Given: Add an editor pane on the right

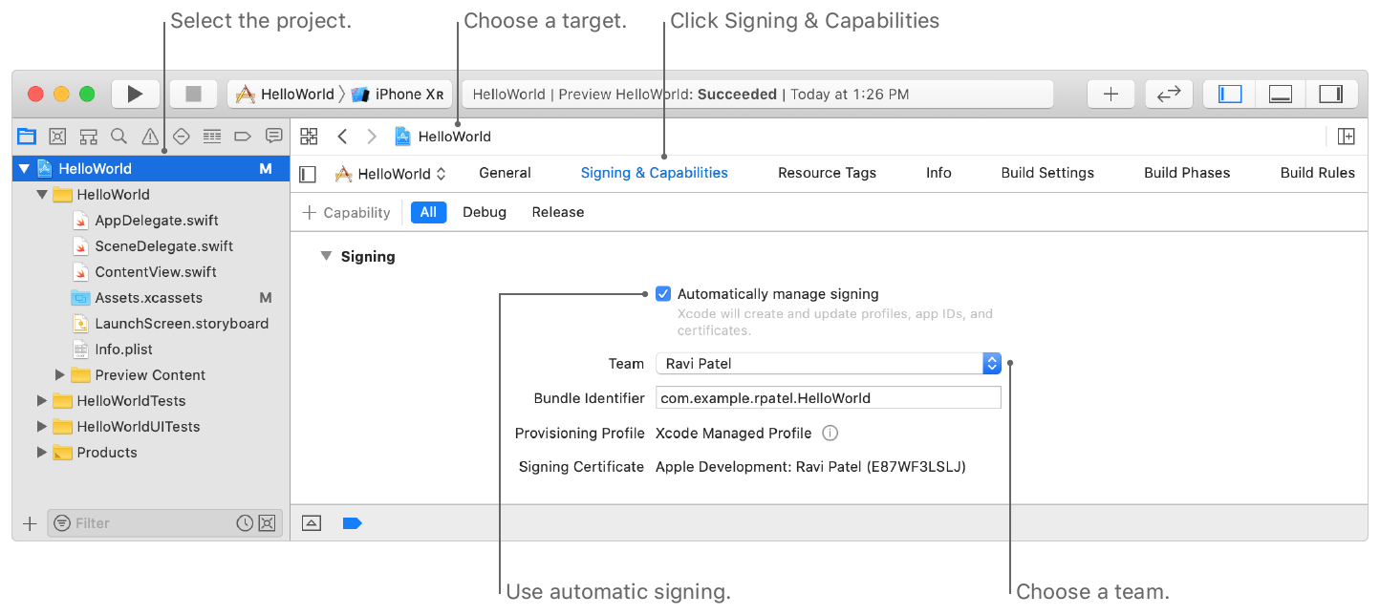Looking at the screenshot, I should pyautogui.click(x=1346, y=137).
